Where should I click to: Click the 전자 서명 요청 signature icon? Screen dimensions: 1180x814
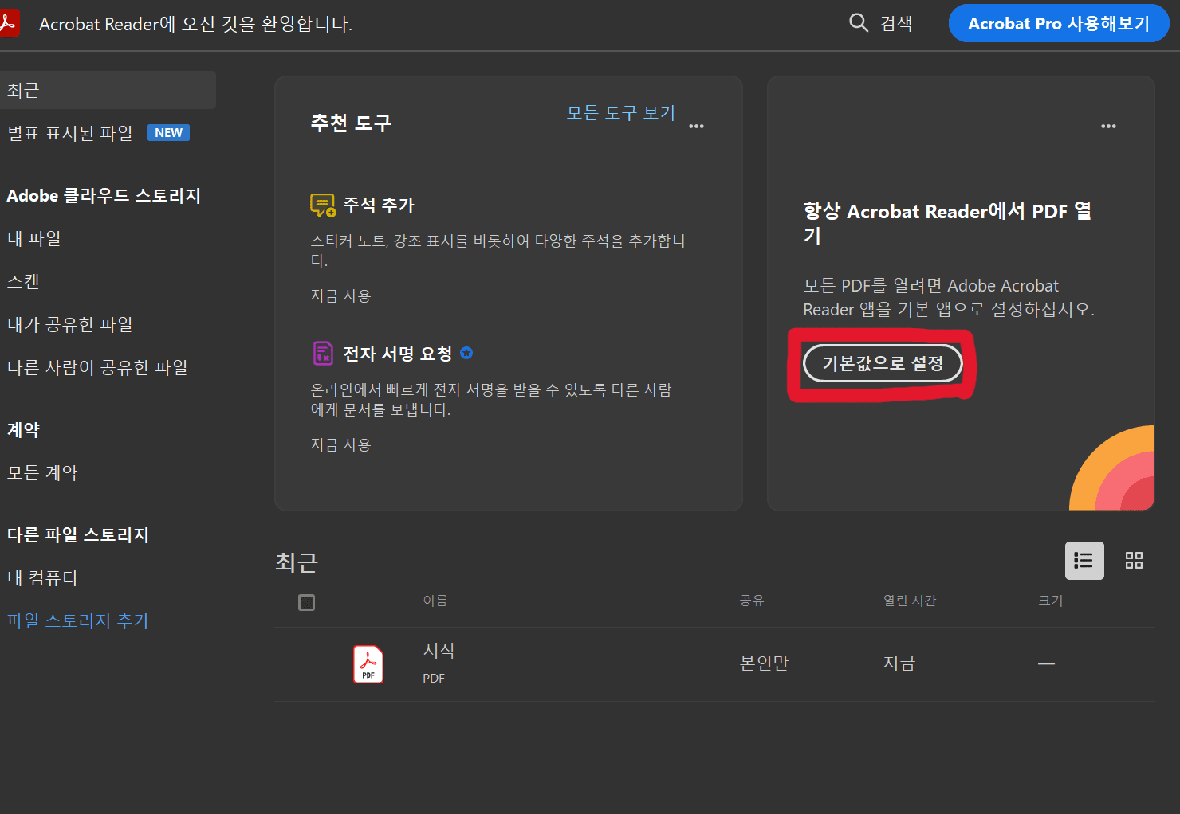pos(322,353)
